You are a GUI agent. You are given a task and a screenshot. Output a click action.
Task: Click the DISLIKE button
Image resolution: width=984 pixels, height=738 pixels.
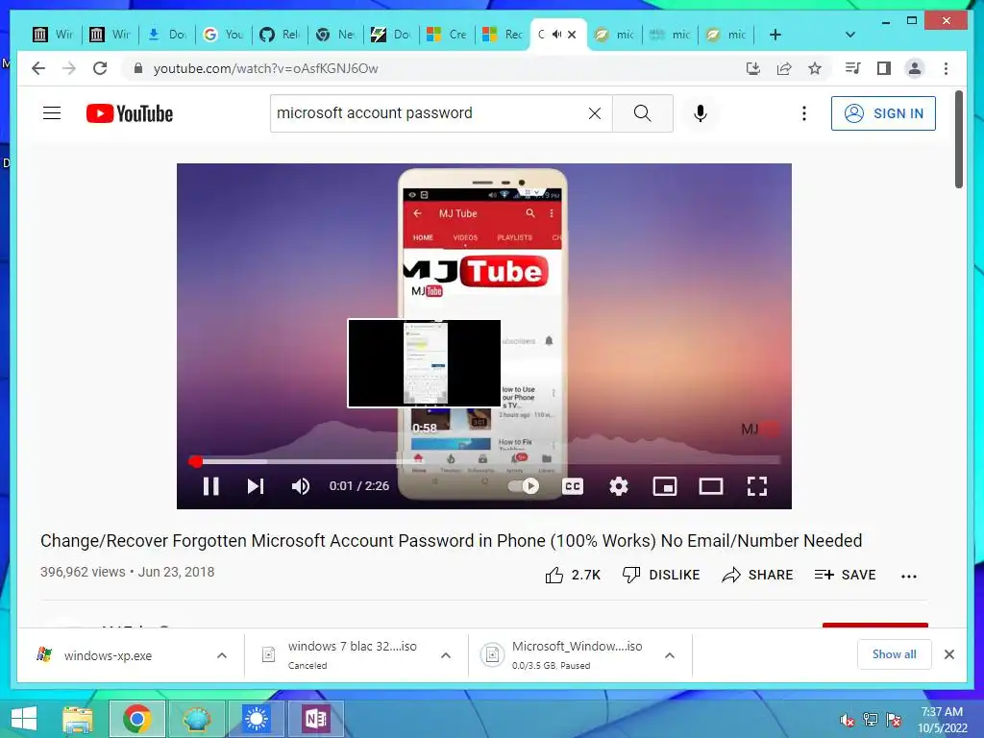[661, 575]
